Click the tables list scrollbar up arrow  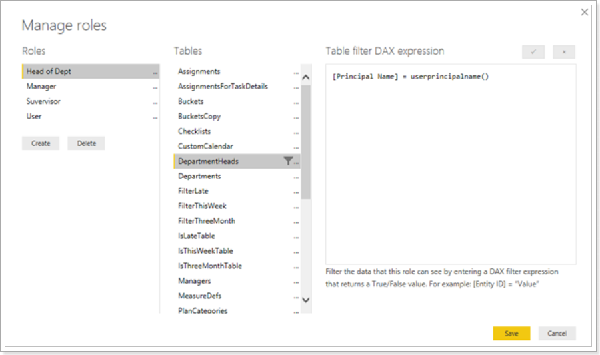pyautogui.click(x=306, y=77)
